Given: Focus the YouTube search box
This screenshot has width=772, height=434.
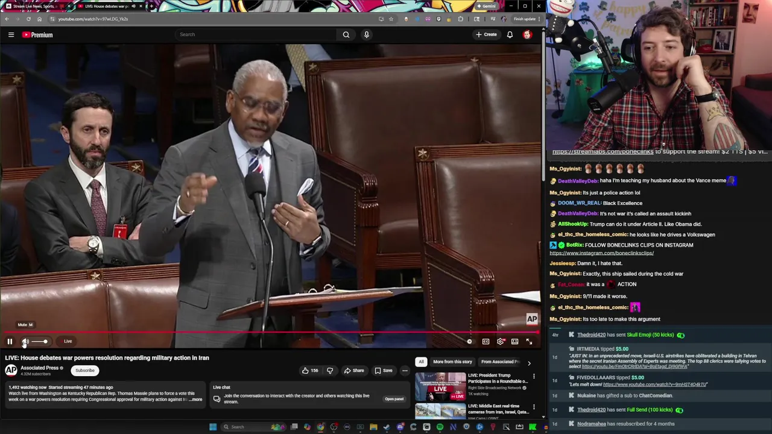Looking at the screenshot, I should pyautogui.click(x=256, y=34).
